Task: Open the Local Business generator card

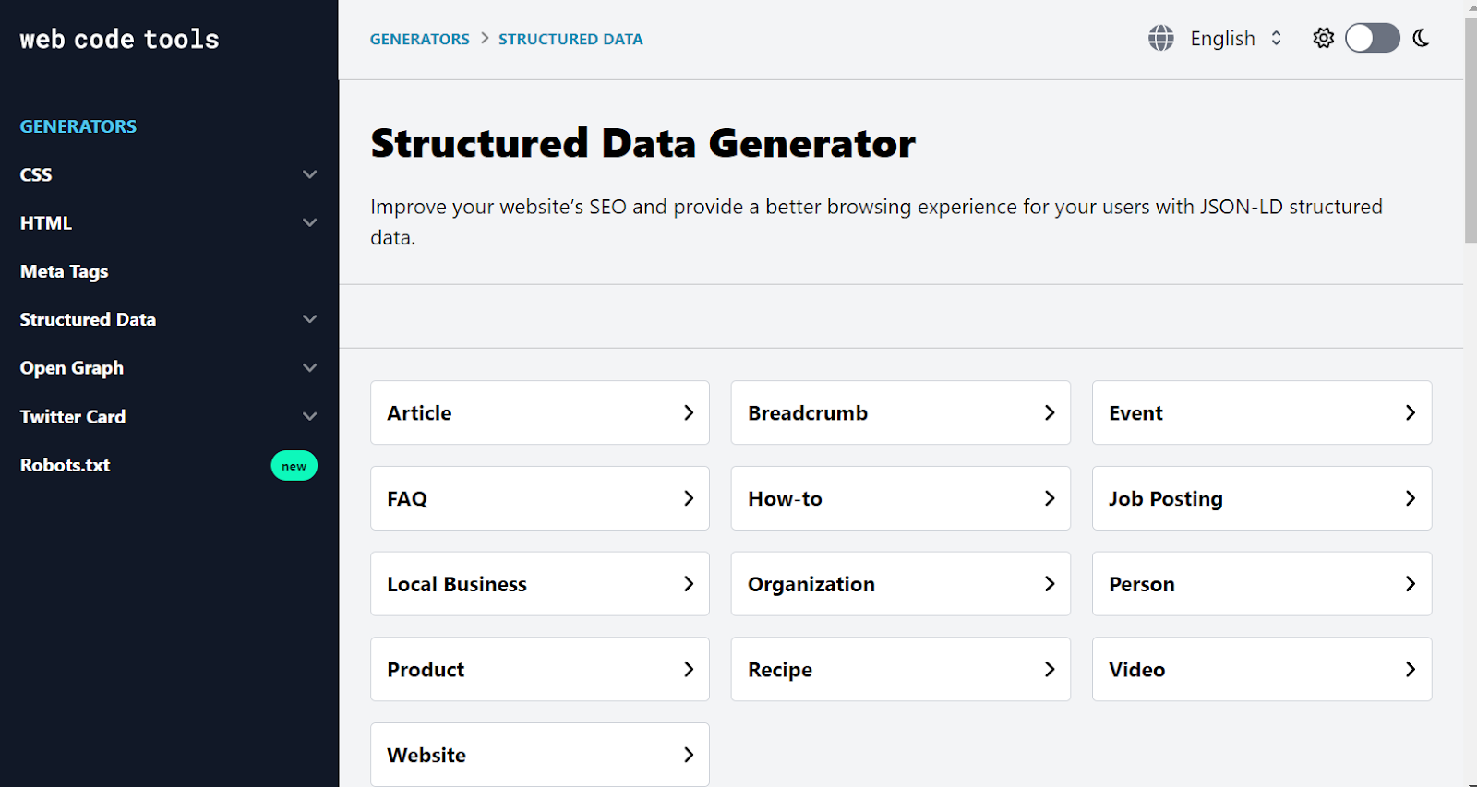Action: pos(539,584)
